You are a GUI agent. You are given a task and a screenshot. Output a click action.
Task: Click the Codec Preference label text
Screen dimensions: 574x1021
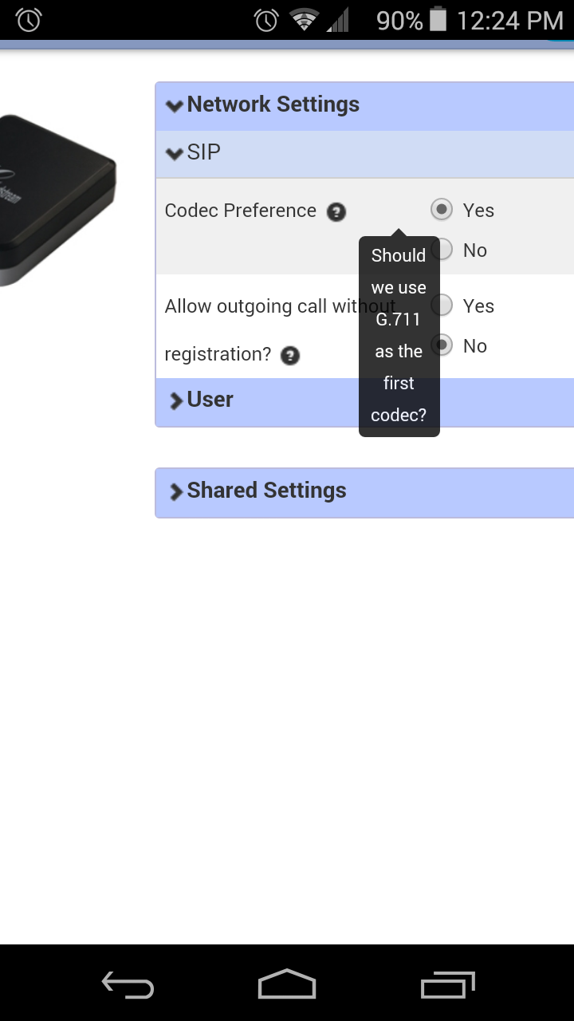point(241,211)
